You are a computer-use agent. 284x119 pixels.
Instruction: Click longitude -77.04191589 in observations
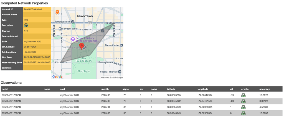205,101
